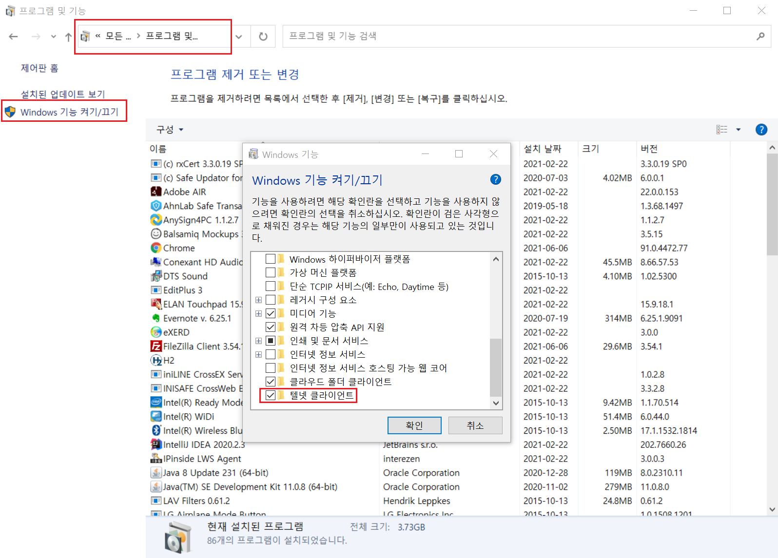Image resolution: width=778 pixels, height=558 pixels.
Task: Sort the list by 이름 column
Action: [157, 149]
